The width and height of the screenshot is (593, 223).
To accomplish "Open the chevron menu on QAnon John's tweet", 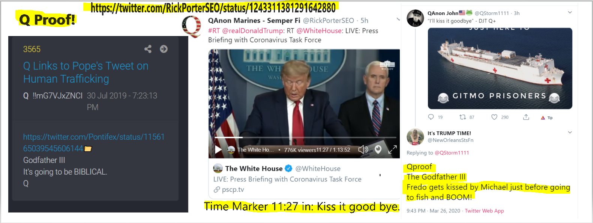I will (x=570, y=12).
